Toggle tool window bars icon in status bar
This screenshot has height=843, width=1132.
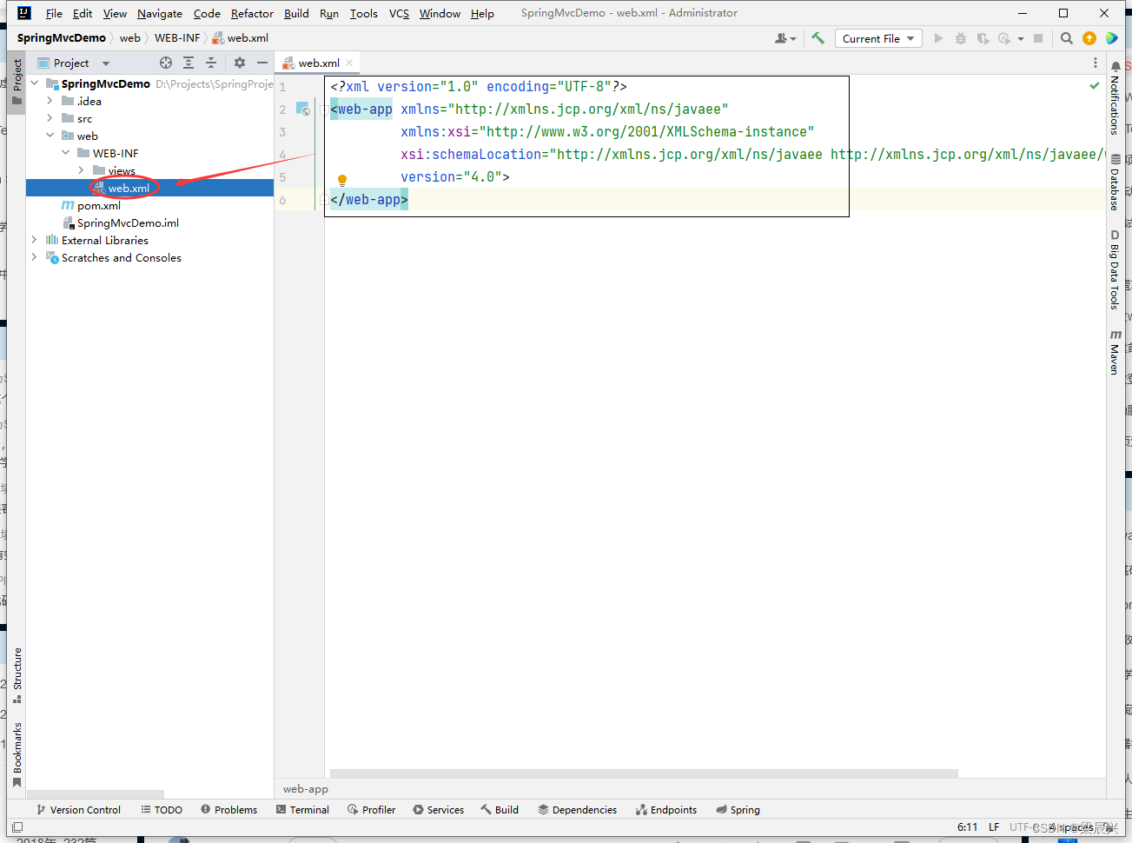(17, 827)
